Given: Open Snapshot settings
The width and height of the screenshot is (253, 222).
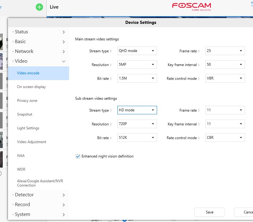Looking at the screenshot, I should click(38, 114).
